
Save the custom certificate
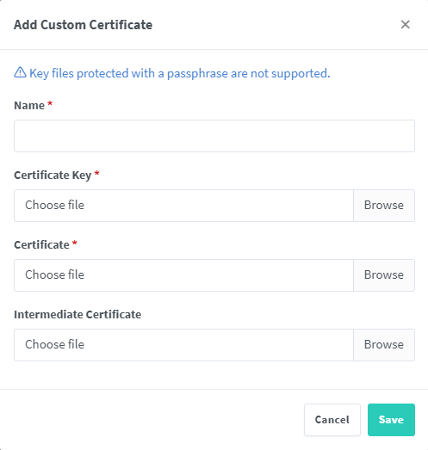tap(391, 420)
